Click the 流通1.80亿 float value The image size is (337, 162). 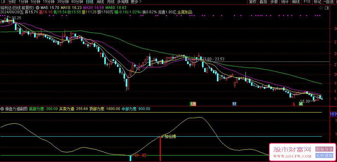167,12
